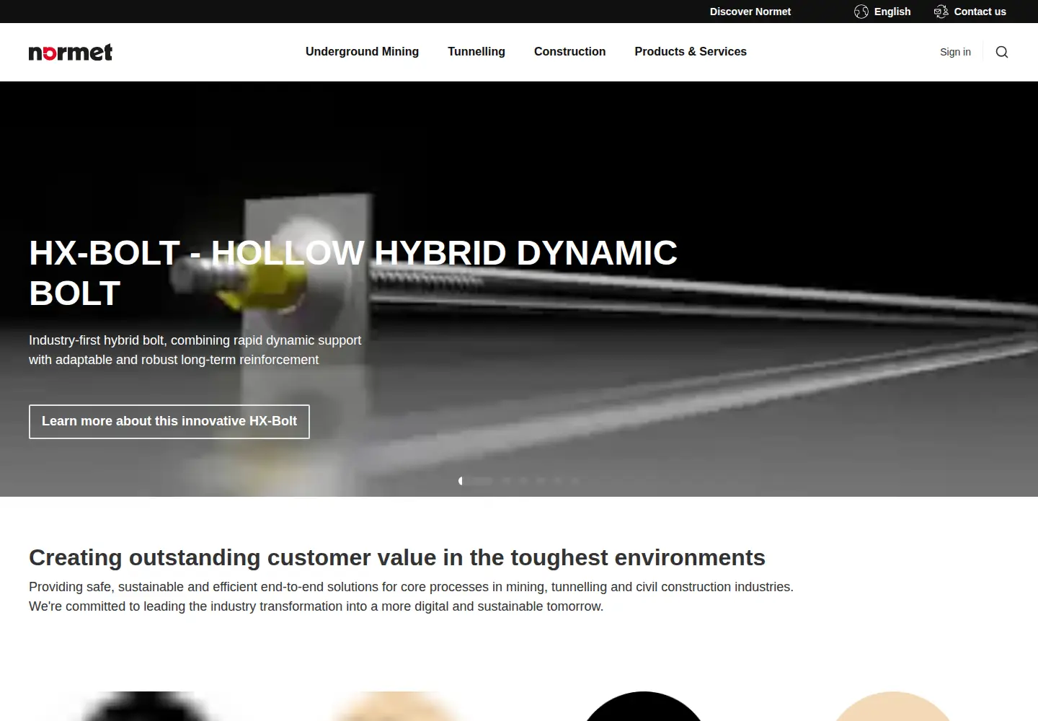Open the search magnifier icon

(x=1002, y=52)
